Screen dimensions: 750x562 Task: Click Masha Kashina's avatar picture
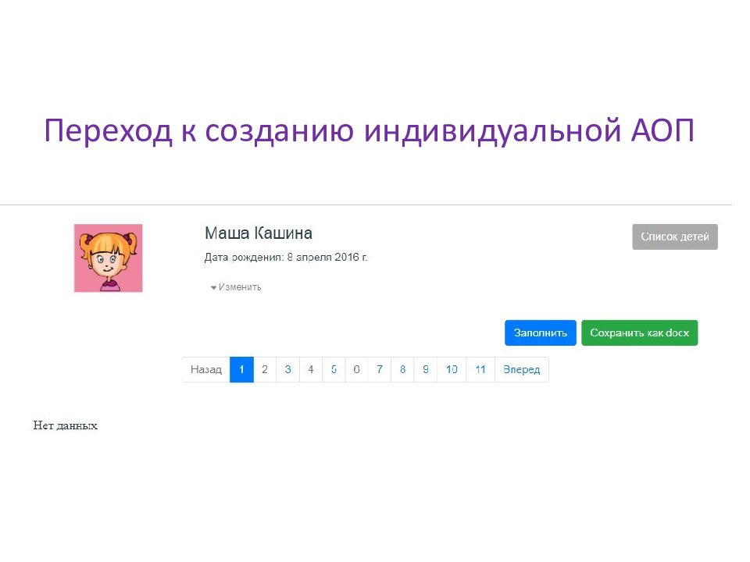pyautogui.click(x=108, y=258)
